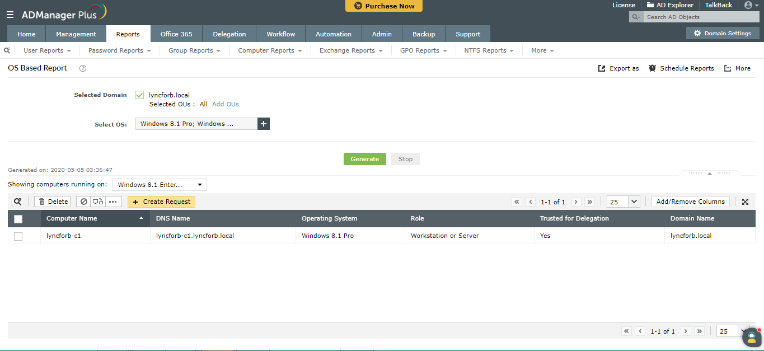The height and width of the screenshot is (351, 764).
Task: Sort by the Computer Name column arrow
Action: click(141, 218)
